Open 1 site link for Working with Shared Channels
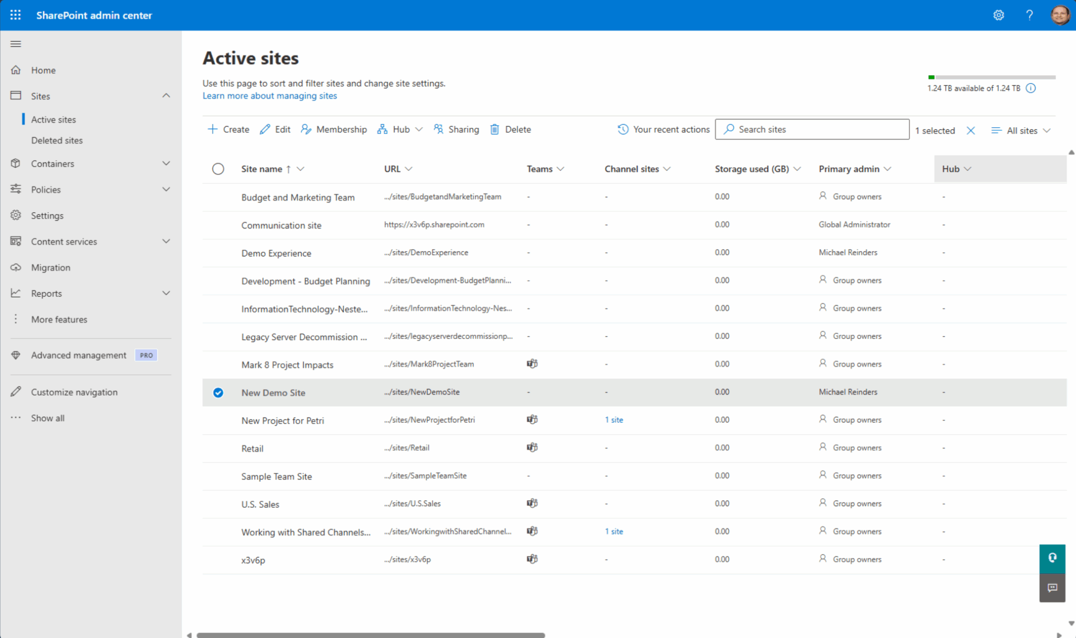The width and height of the screenshot is (1076, 638). (614, 531)
